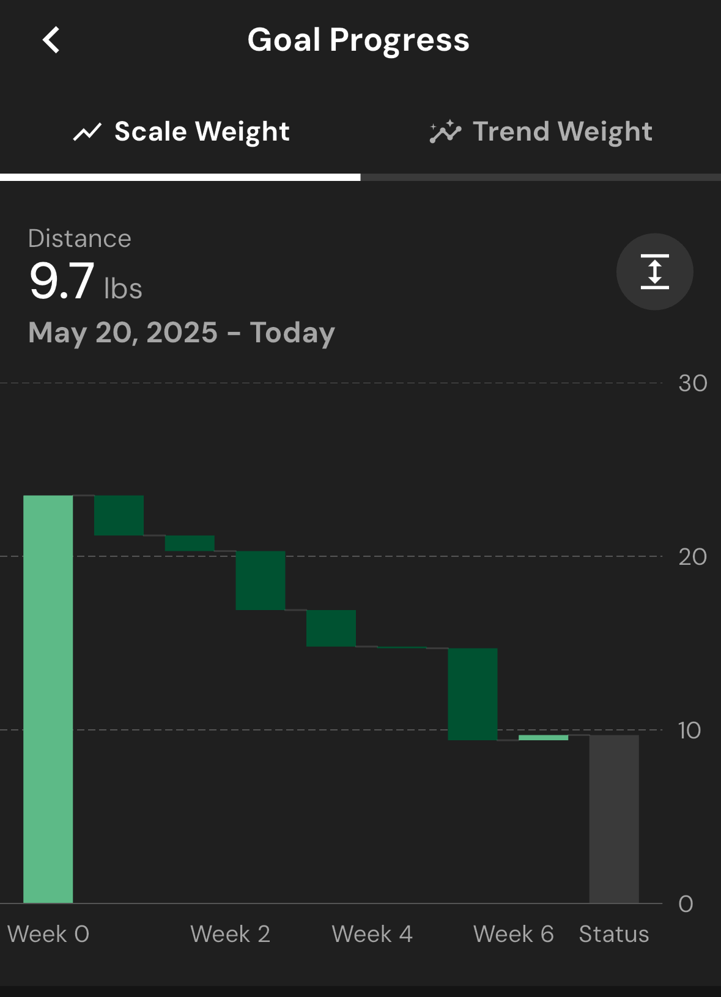Select the Scale Weight tab
Screen dimensions: 721x997
[180, 132]
